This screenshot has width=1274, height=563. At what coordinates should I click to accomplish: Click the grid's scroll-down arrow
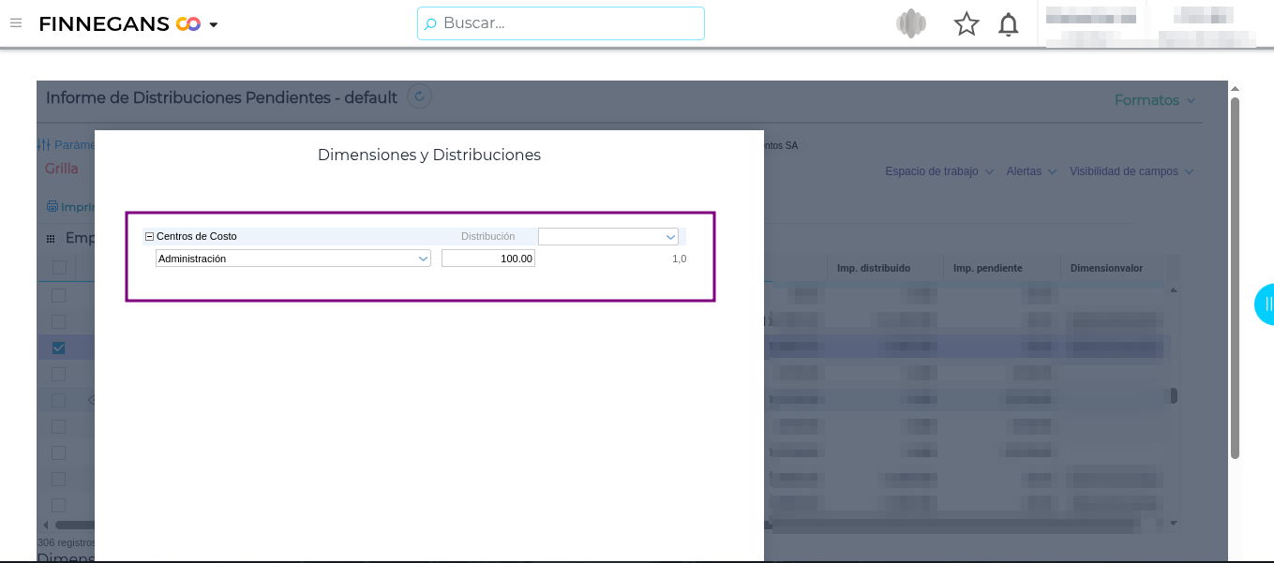click(1174, 523)
